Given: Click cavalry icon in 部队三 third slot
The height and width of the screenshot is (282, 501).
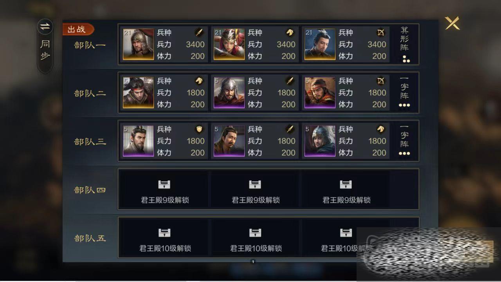Looking at the screenshot, I should pyautogui.click(x=380, y=129).
